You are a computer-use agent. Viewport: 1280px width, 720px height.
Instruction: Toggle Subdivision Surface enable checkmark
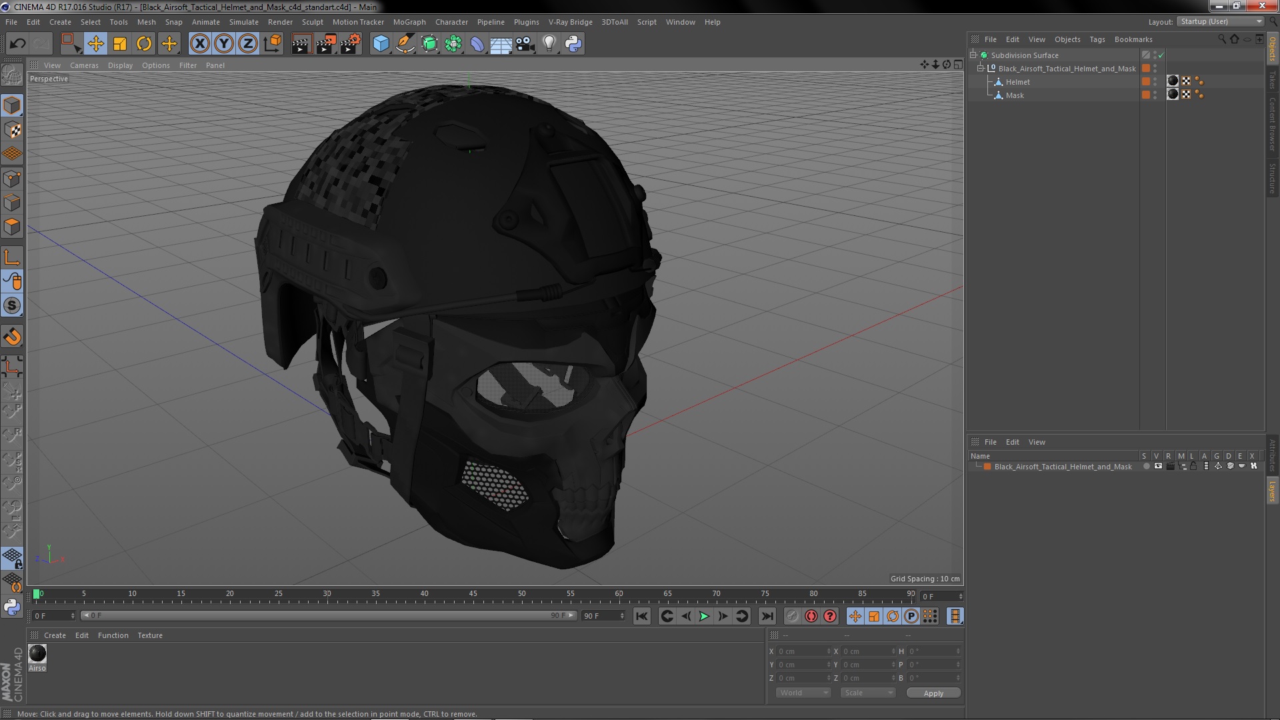1161,55
